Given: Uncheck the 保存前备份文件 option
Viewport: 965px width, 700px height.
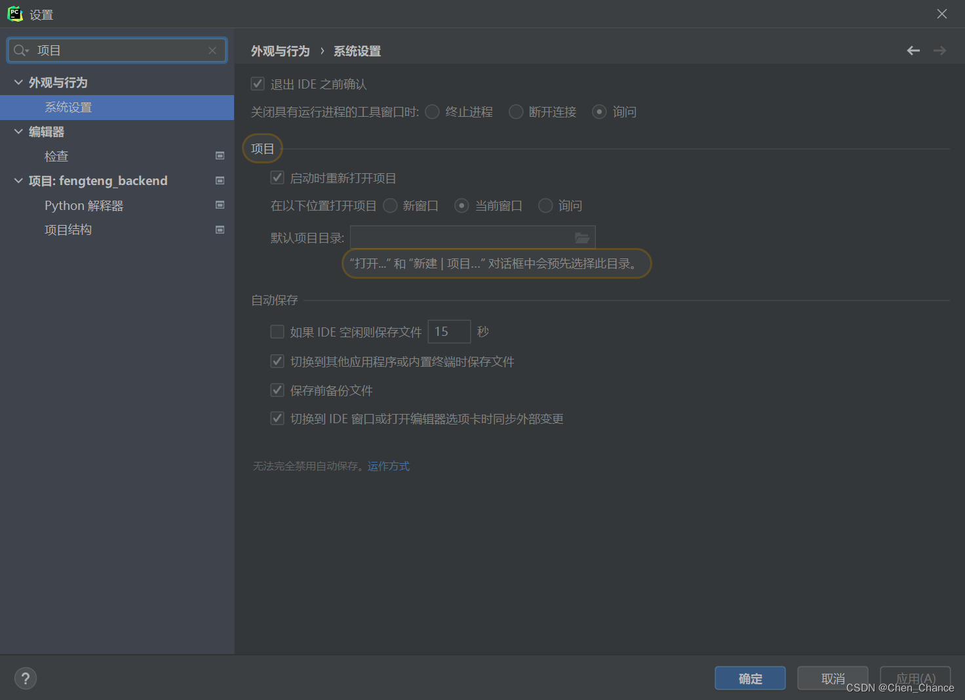Looking at the screenshot, I should (x=277, y=390).
